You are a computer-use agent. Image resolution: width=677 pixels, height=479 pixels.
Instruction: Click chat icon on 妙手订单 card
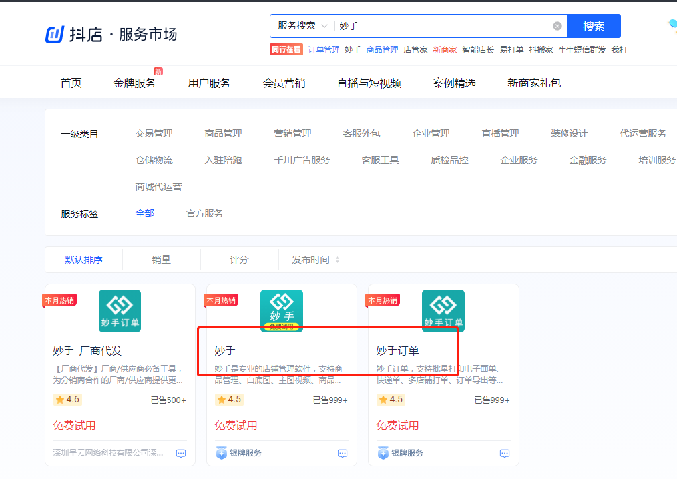pos(505,453)
